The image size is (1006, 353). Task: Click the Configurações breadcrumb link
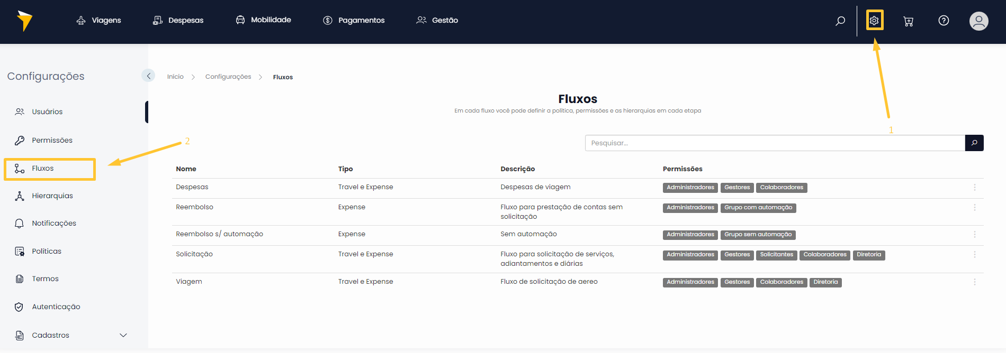[228, 77]
